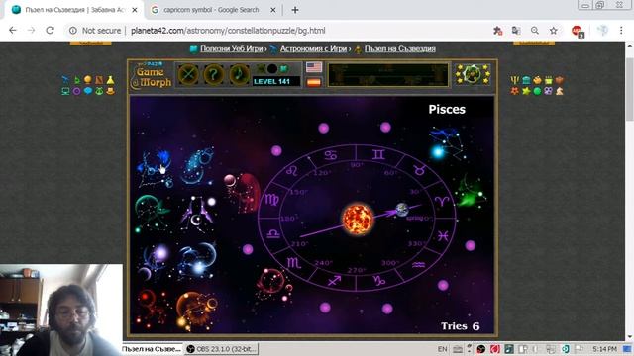634x356 pixels.
Task: Click the blue telescope icon on left panel
Action: (x=65, y=80)
